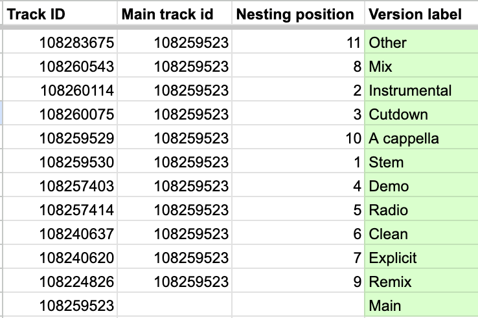Select cell with track ID 108283675
The width and height of the screenshot is (478, 318).
(60, 42)
